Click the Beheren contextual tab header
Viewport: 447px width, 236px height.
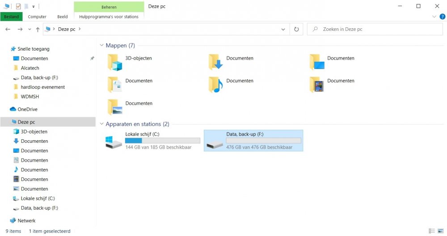point(109,7)
